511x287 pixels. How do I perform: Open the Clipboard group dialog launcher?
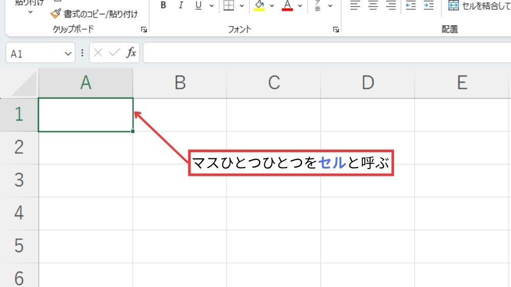(144, 30)
